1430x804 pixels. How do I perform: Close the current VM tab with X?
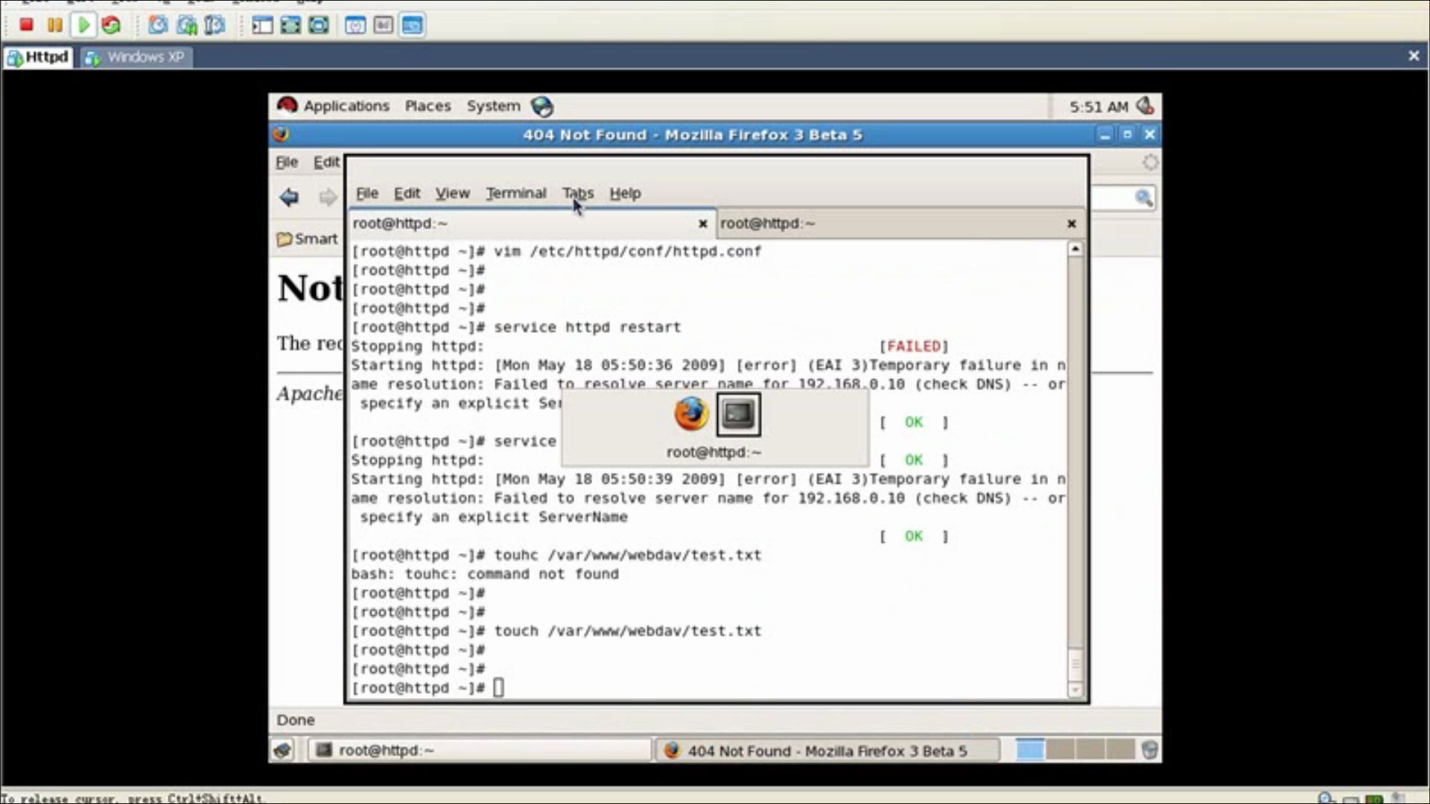(x=1414, y=56)
